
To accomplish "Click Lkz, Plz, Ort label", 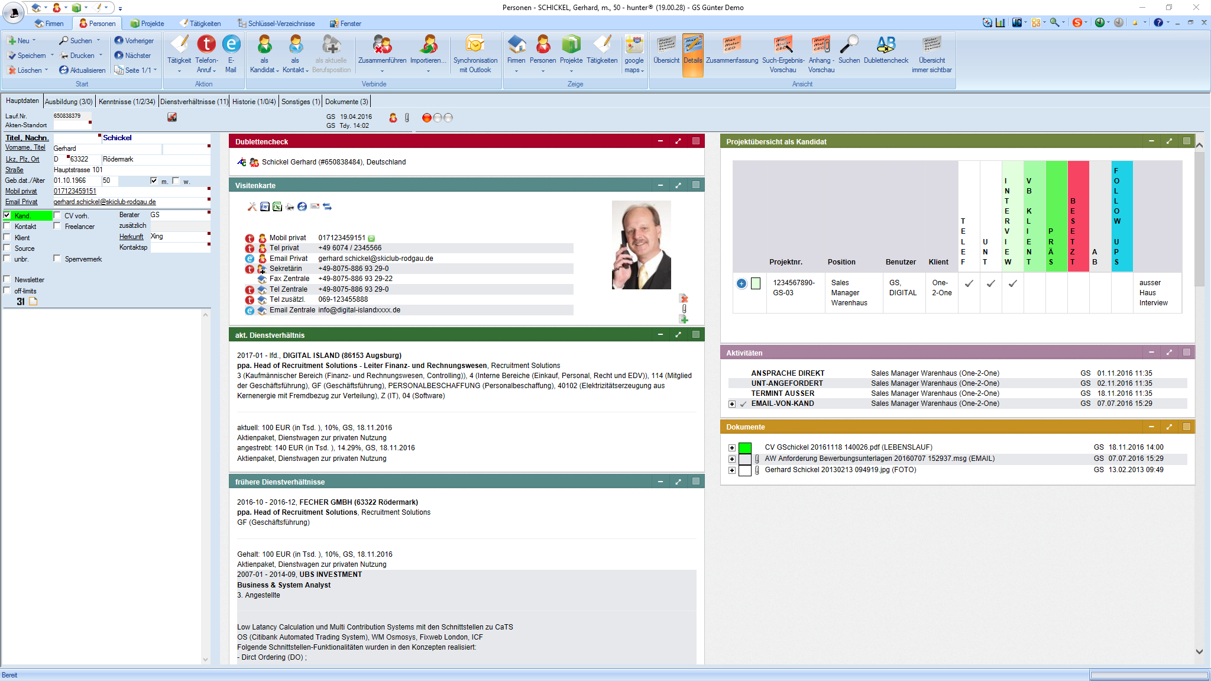I will [22, 159].
